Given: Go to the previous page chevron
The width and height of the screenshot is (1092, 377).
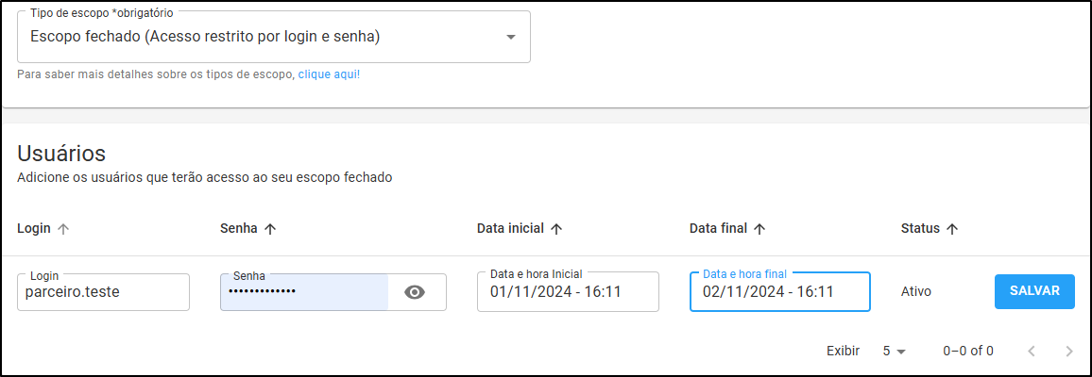Looking at the screenshot, I should (x=1032, y=352).
